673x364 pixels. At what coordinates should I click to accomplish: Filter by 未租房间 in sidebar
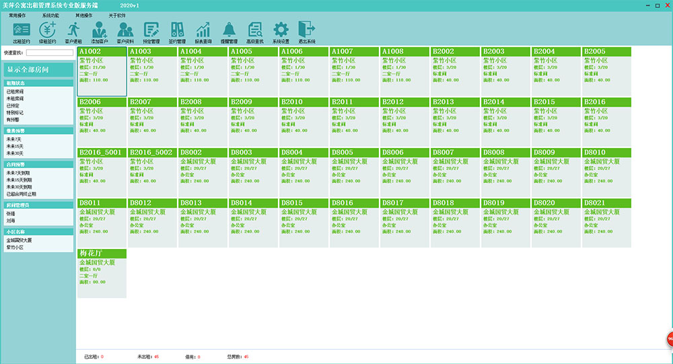click(15, 98)
